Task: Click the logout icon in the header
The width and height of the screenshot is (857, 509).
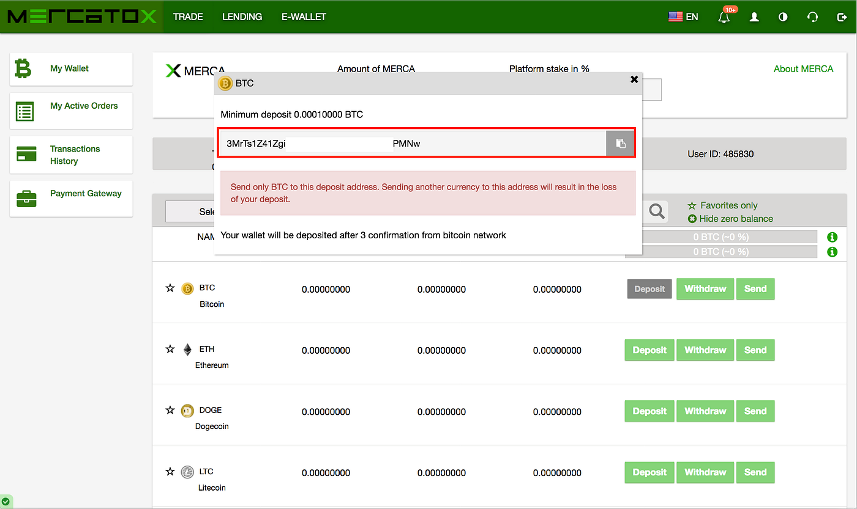Action: tap(841, 17)
